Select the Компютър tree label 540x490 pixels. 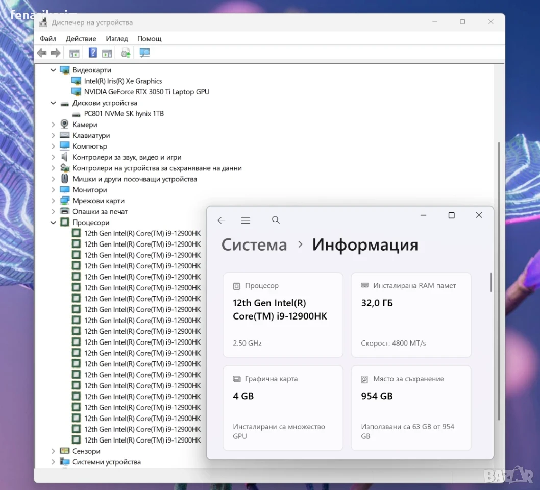click(x=89, y=146)
